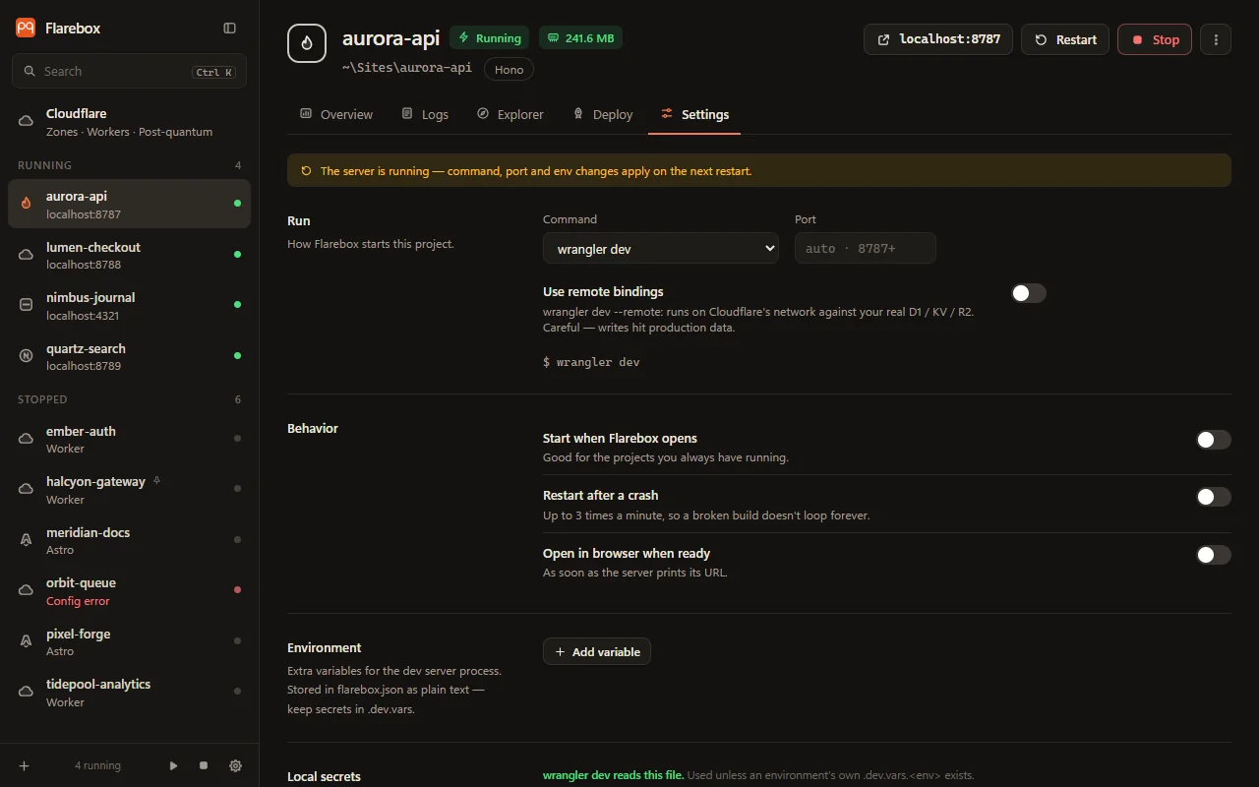This screenshot has height=787, width=1259.
Task: Click Add variable button
Action: tap(597, 651)
